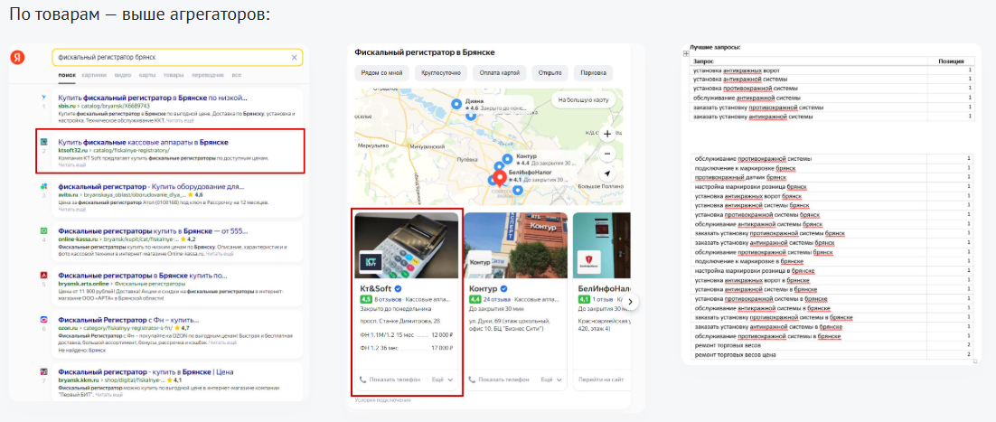Click the 'Читать ещё' link in the ktsoft32.ru result
Image resolution: width=996 pixels, height=422 pixels.
click(x=70, y=165)
